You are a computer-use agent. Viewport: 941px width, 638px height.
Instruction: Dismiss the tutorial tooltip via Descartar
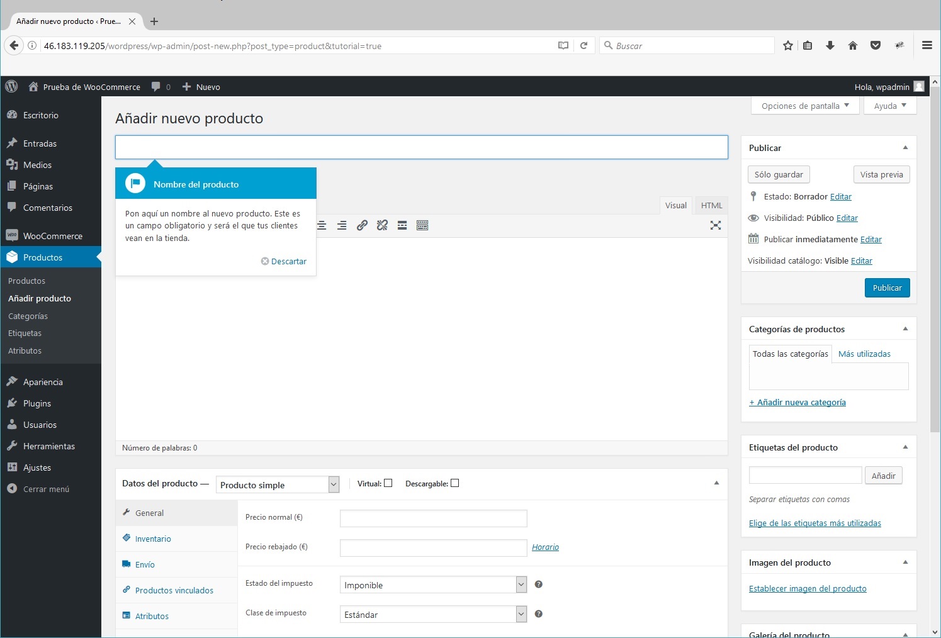click(284, 261)
